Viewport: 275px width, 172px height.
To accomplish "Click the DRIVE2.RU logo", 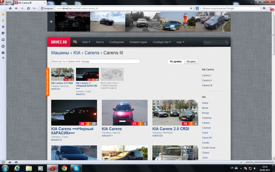I will pyautogui.click(x=59, y=42).
